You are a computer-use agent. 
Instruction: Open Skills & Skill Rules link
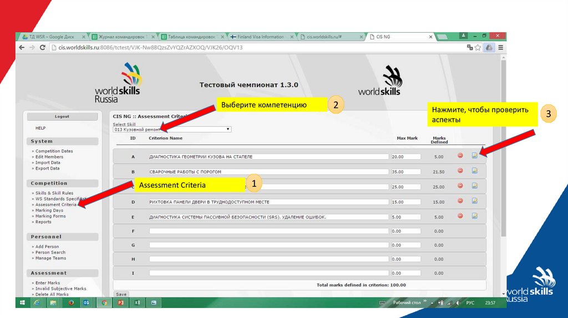pyautogui.click(x=54, y=193)
